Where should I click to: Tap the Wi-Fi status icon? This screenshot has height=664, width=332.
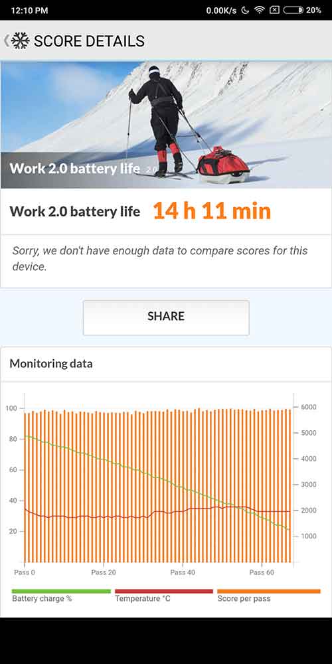tap(259, 10)
